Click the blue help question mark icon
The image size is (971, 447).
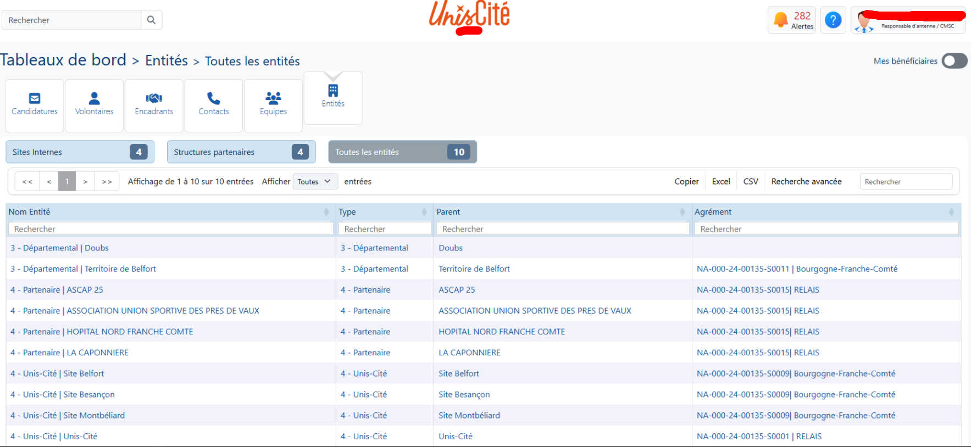833,20
